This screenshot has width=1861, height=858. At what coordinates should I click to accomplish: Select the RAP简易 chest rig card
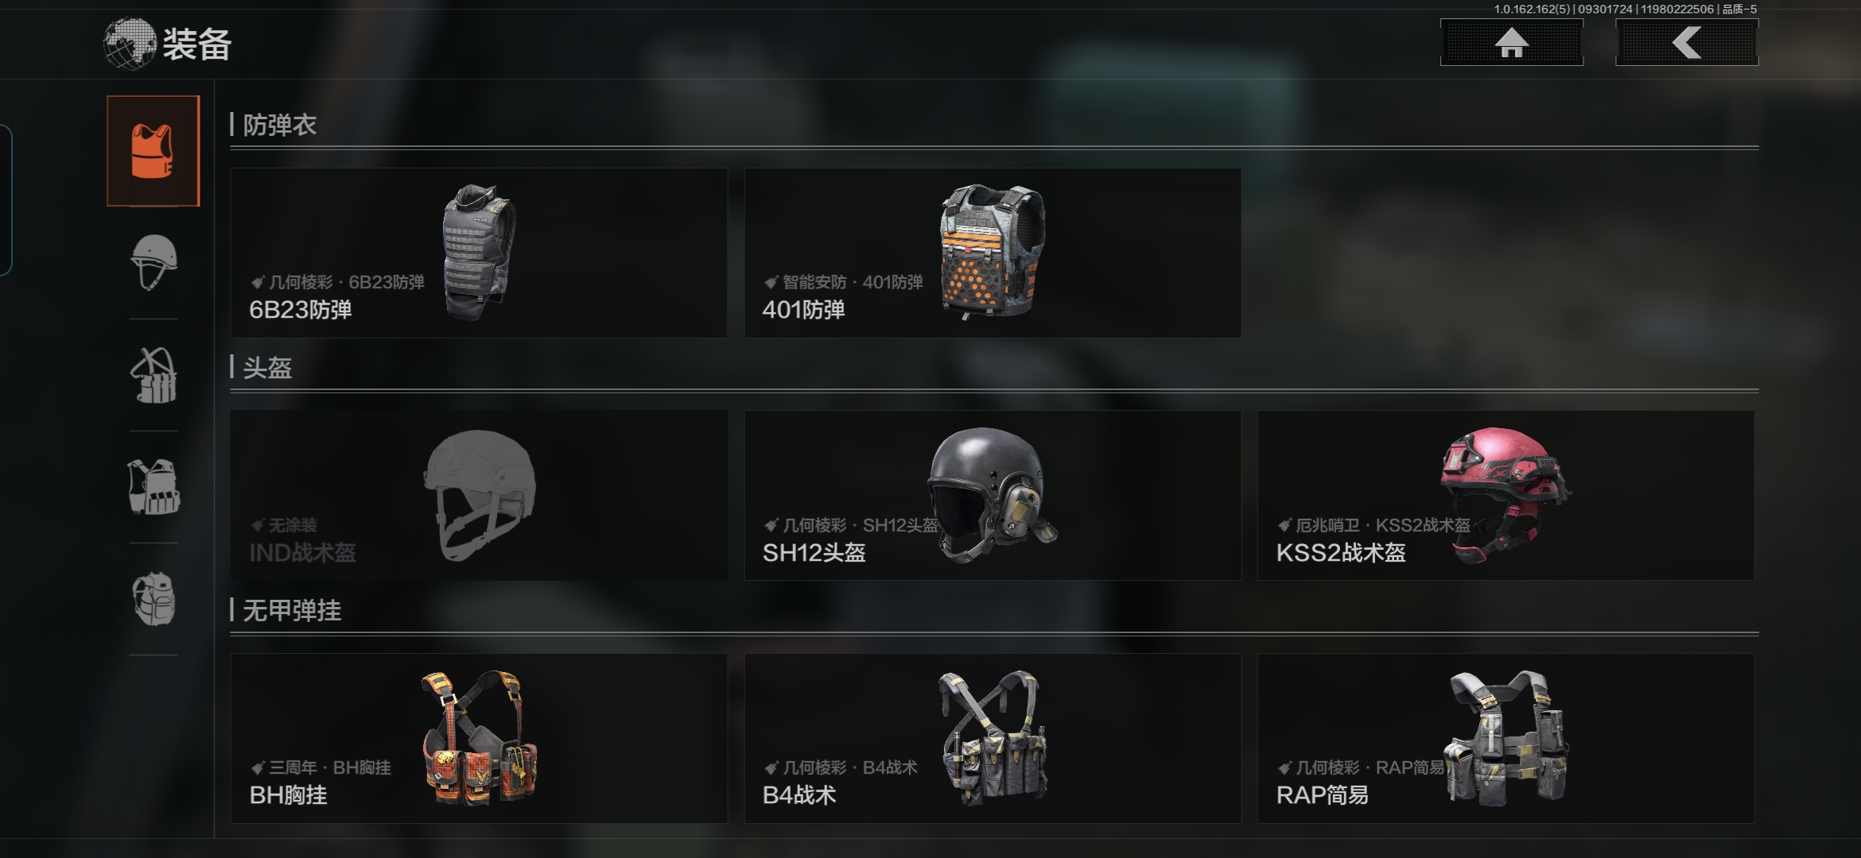[1506, 738]
